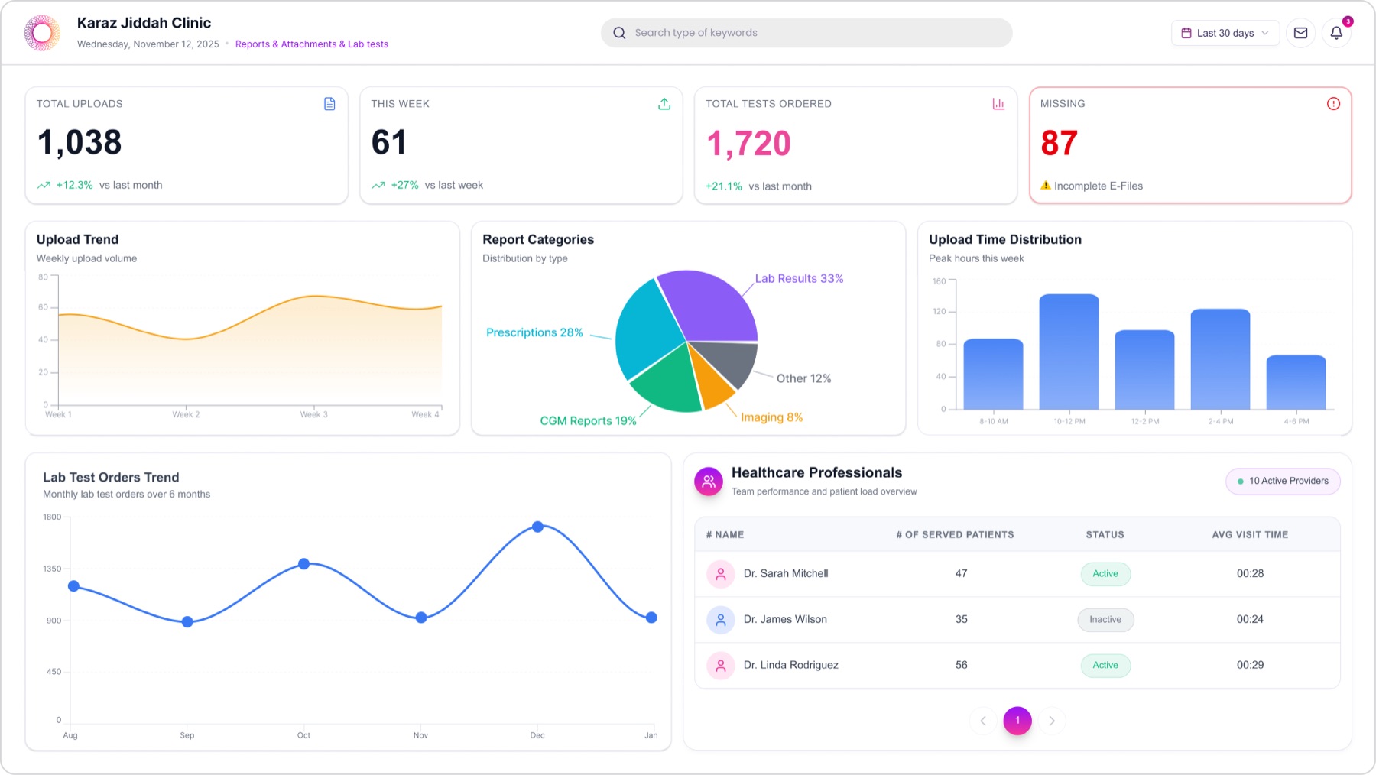Click the Karaz Jiddah Clinic logo
This screenshot has width=1376, height=775.
42,33
